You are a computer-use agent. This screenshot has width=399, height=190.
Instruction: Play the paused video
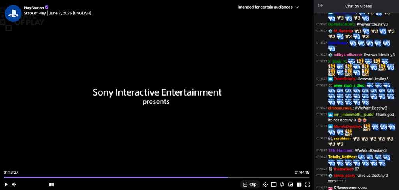pos(6,185)
